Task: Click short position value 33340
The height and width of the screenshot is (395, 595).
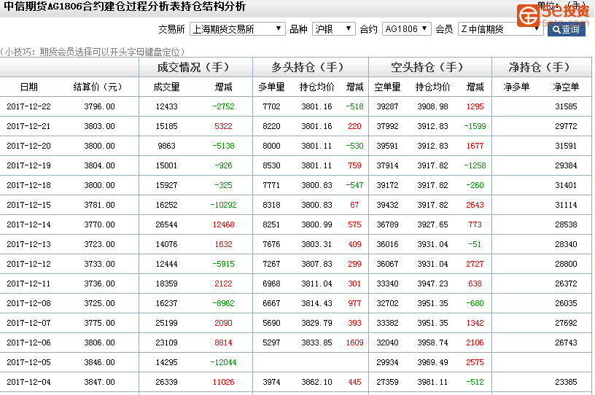Action: click(x=387, y=283)
